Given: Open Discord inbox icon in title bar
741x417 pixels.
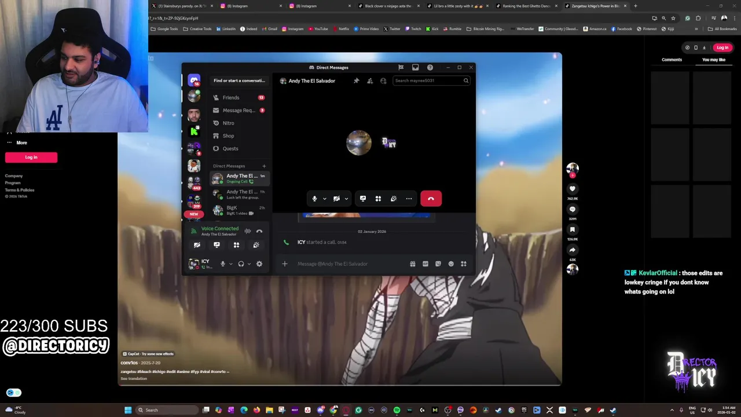Looking at the screenshot, I should 415,67.
